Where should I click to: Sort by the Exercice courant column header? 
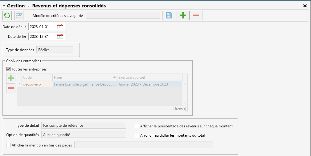pyautogui.click(x=149, y=78)
